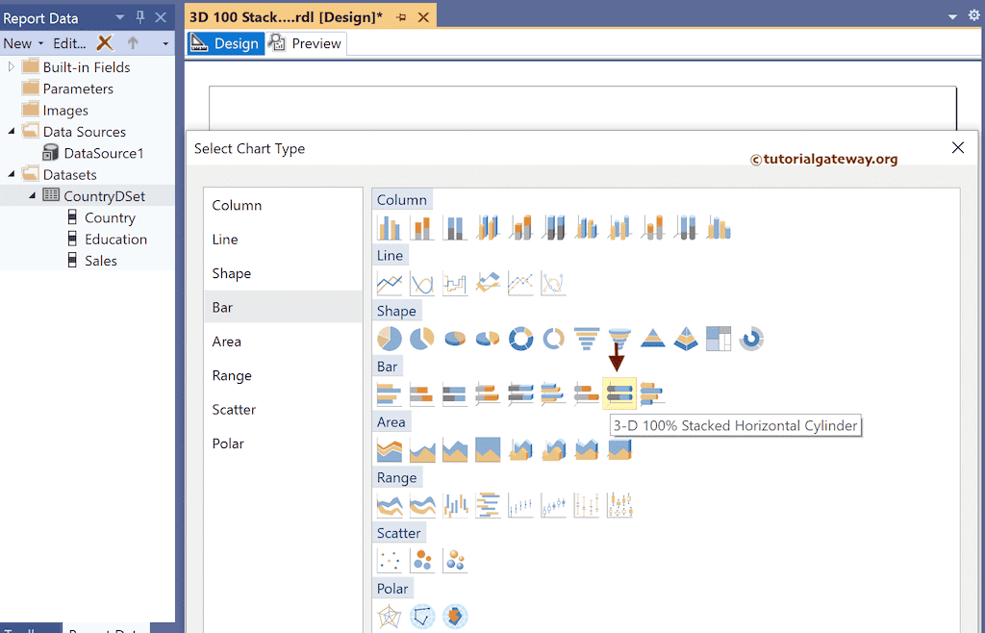
Task: Choose the Stacked Column chart icon
Action: point(422,227)
